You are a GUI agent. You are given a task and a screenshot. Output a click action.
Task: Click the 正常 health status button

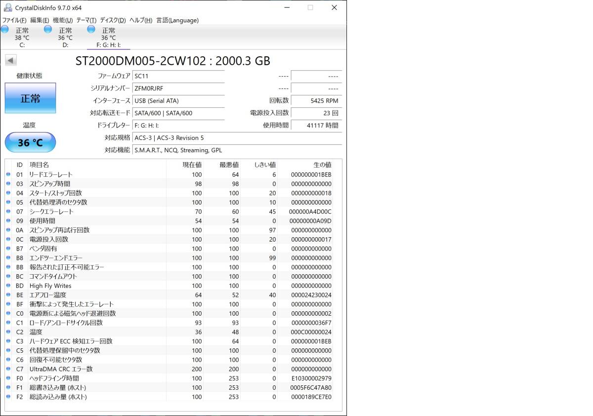tap(30, 98)
